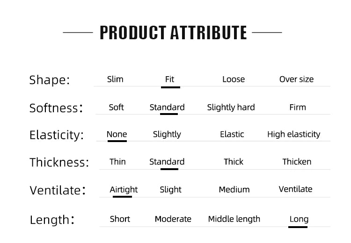Choose Medium in the Ventilate row
The height and width of the screenshot is (243, 351).
[x=234, y=190]
